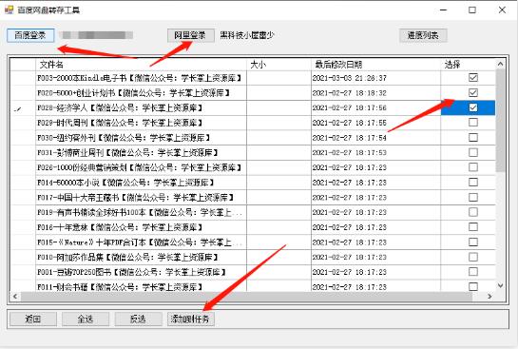This screenshot has height=349, width=518.
Task: Open the 进度列表 progress list
Action: tap(423, 35)
